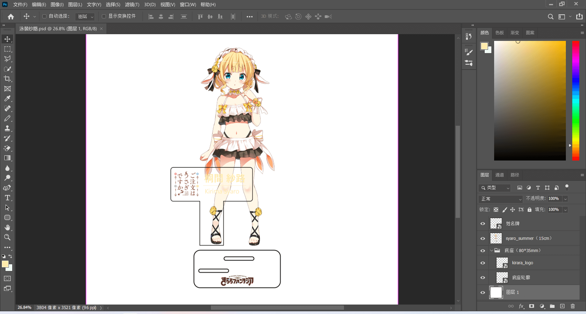Select the Dodge tool

(x=7, y=178)
